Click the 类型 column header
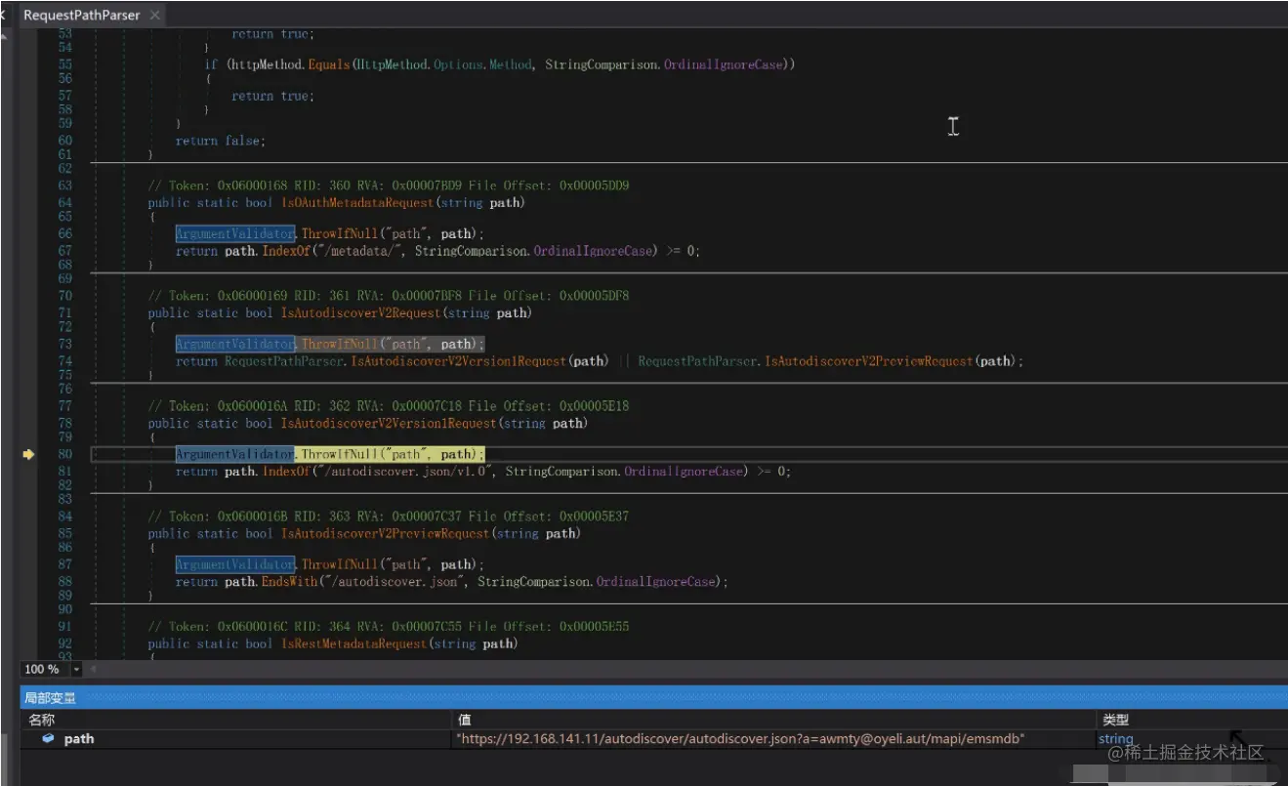 (1114, 720)
